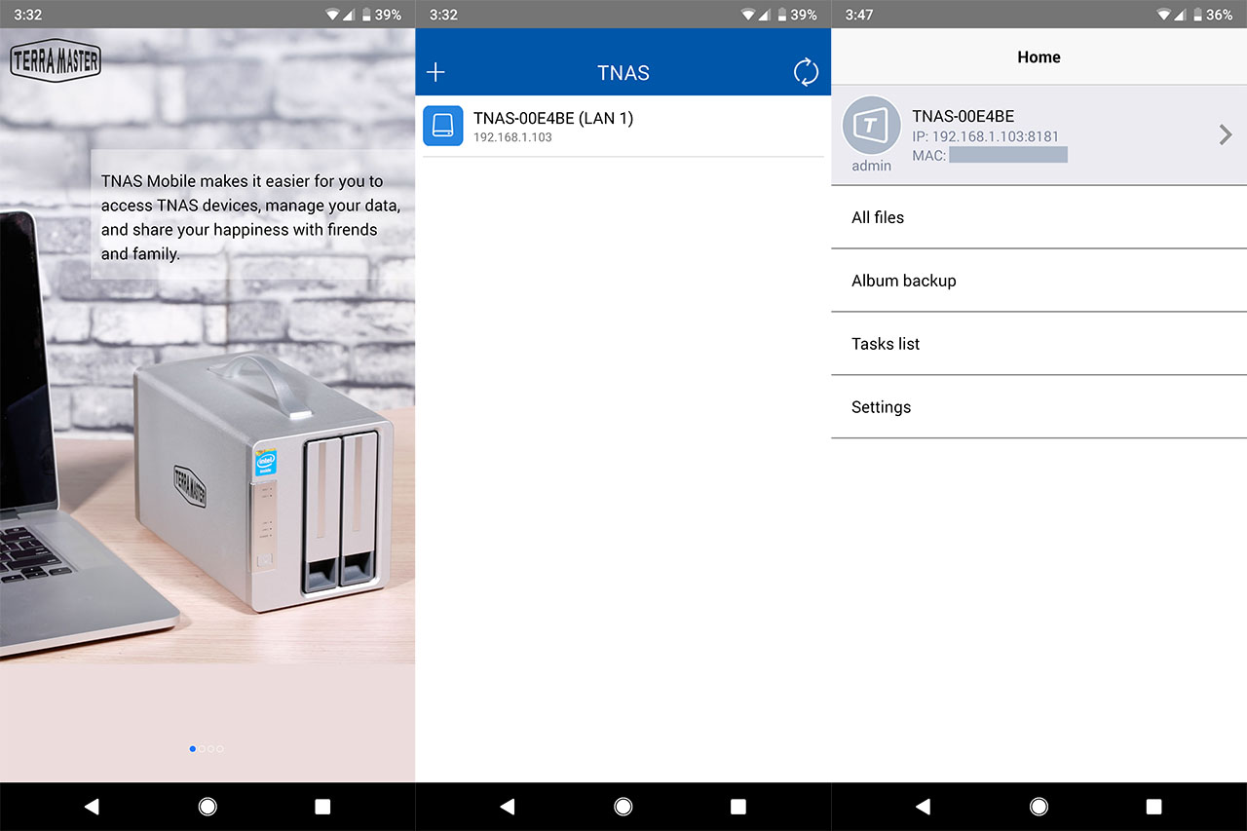Tap the 192.168.1.103 address under LAN 1
This screenshot has height=831, width=1247.
512,138
